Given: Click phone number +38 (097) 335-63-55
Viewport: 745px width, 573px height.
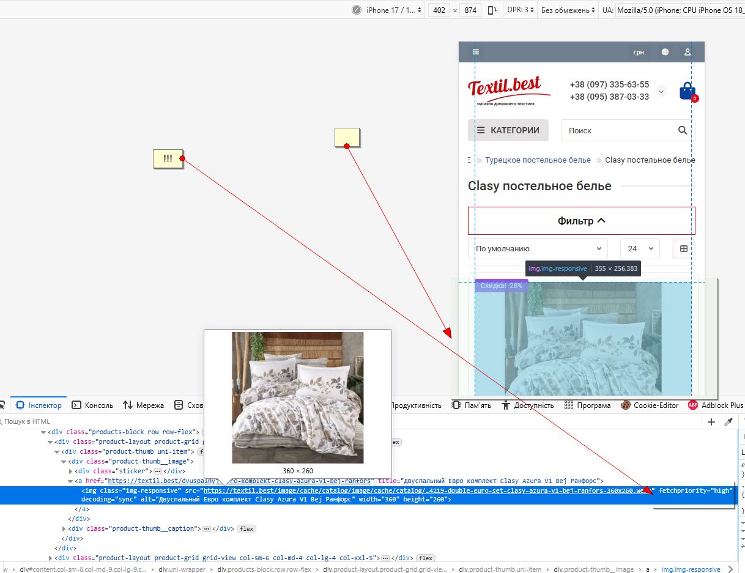Looking at the screenshot, I should coord(609,85).
